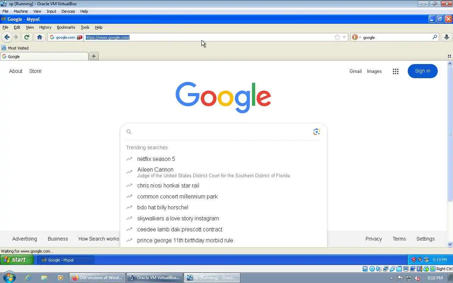The width and height of the screenshot is (453, 283).
Task: Select the Google tab
Action: [44, 56]
